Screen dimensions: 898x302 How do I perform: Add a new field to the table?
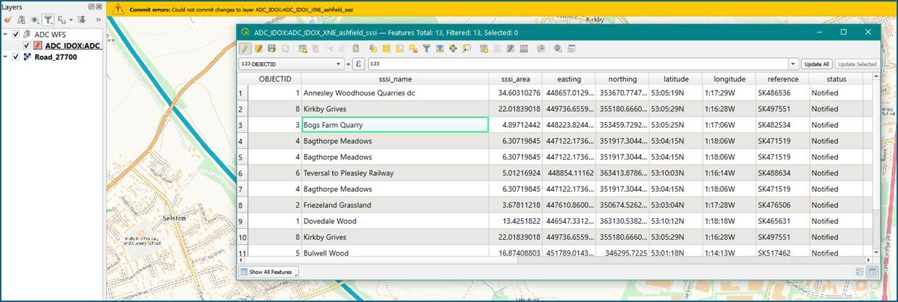click(483, 48)
